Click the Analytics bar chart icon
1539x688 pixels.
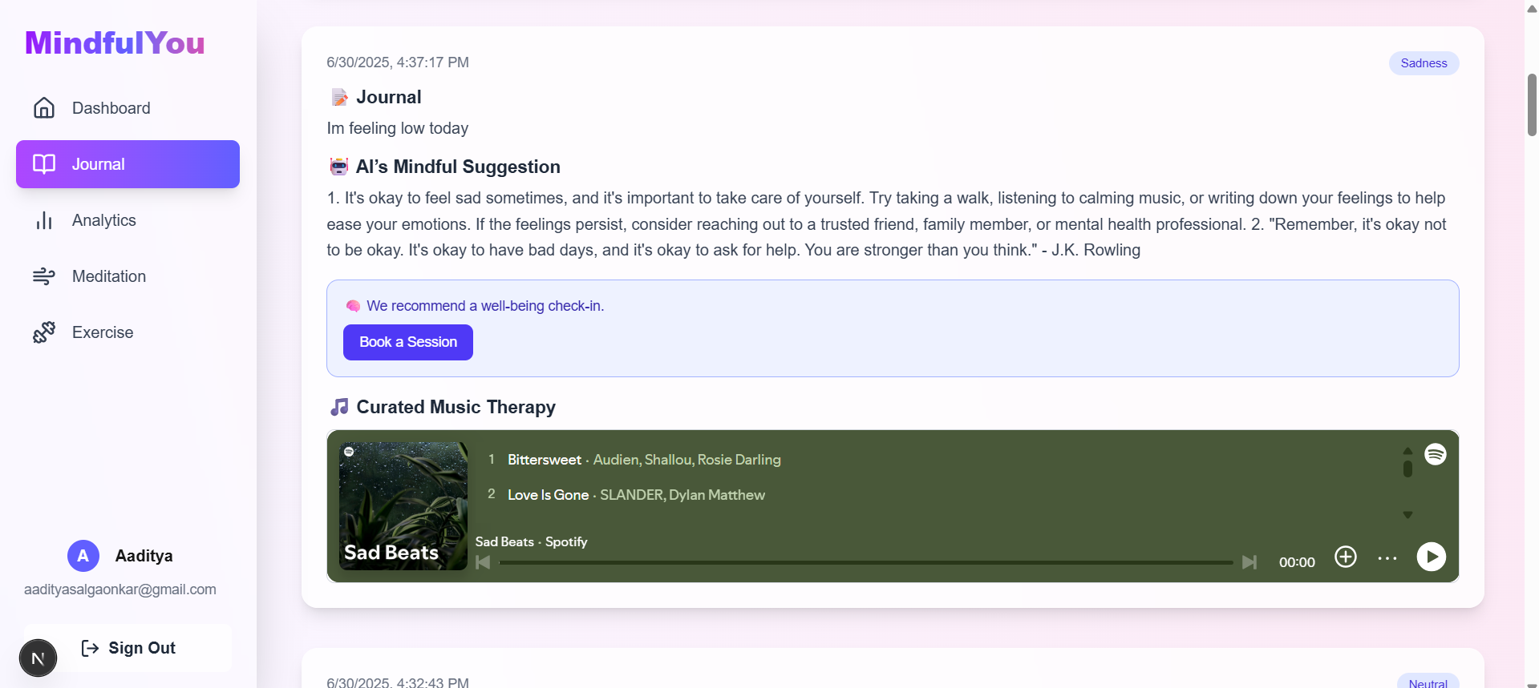44,220
